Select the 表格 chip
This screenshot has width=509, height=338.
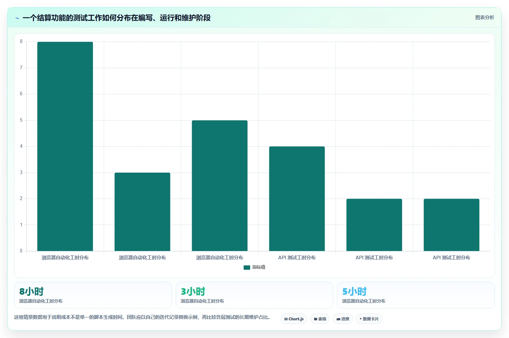click(x=320, y=319)
